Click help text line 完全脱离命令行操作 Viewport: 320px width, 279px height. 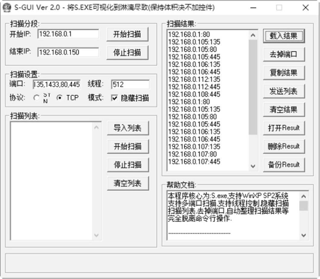tap(200, 219)
